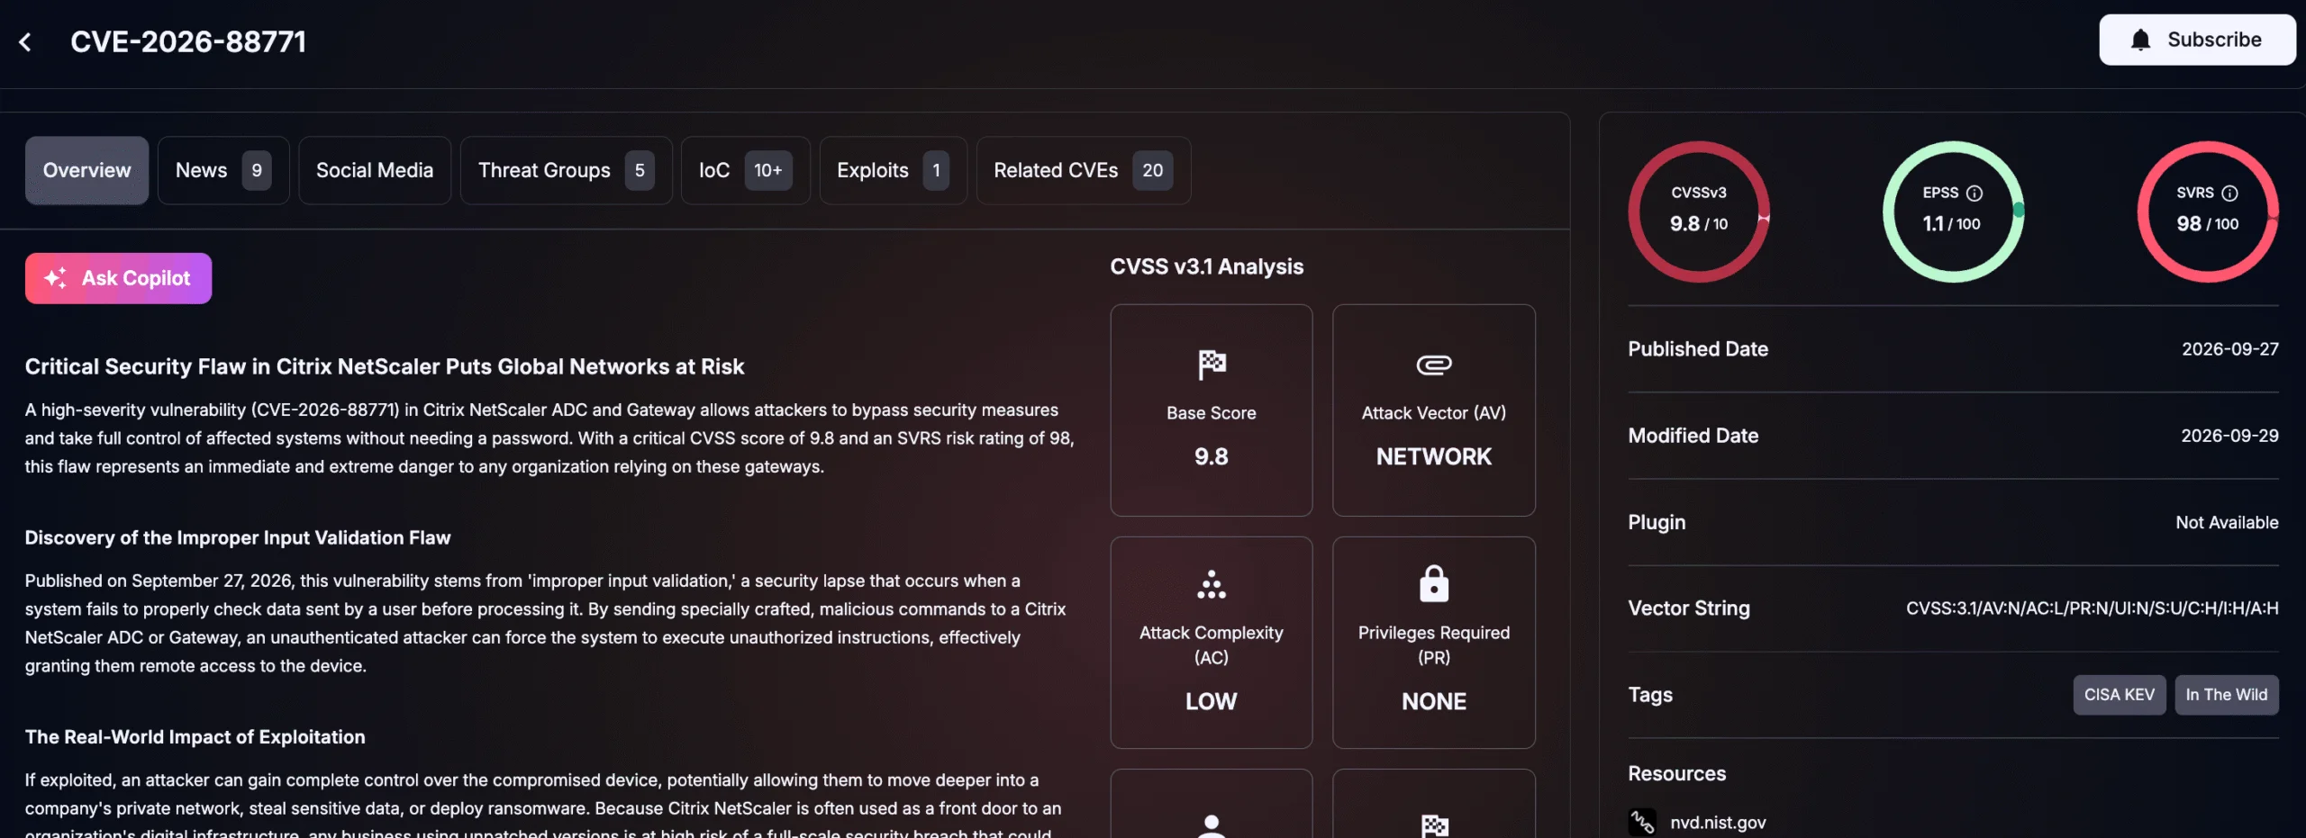
Task: Click 'Critical Security Flaw in Citrix NetScaler' heading
Action: pyautogui.click(x=385, y=366)
